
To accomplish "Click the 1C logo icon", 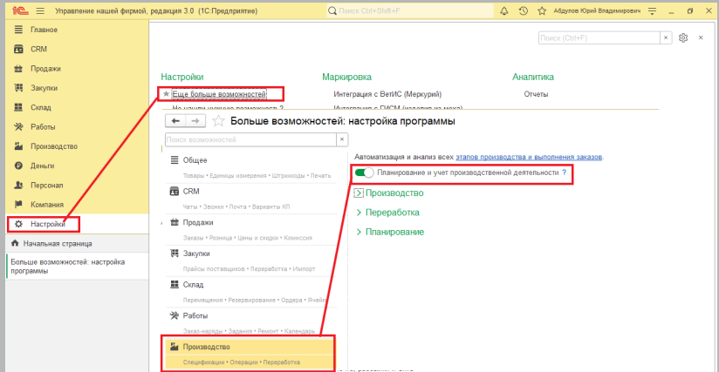I will pyautogui.click(x=20, y=10).
